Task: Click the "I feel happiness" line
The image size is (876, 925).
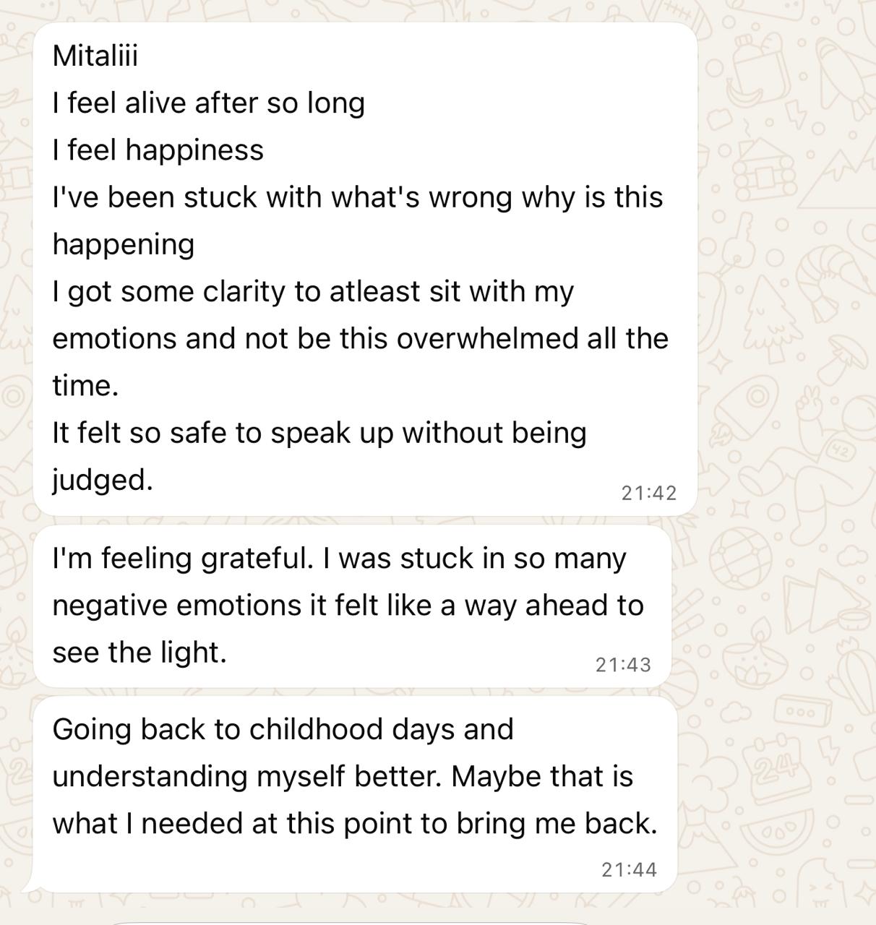Action: tap(158, 150)
